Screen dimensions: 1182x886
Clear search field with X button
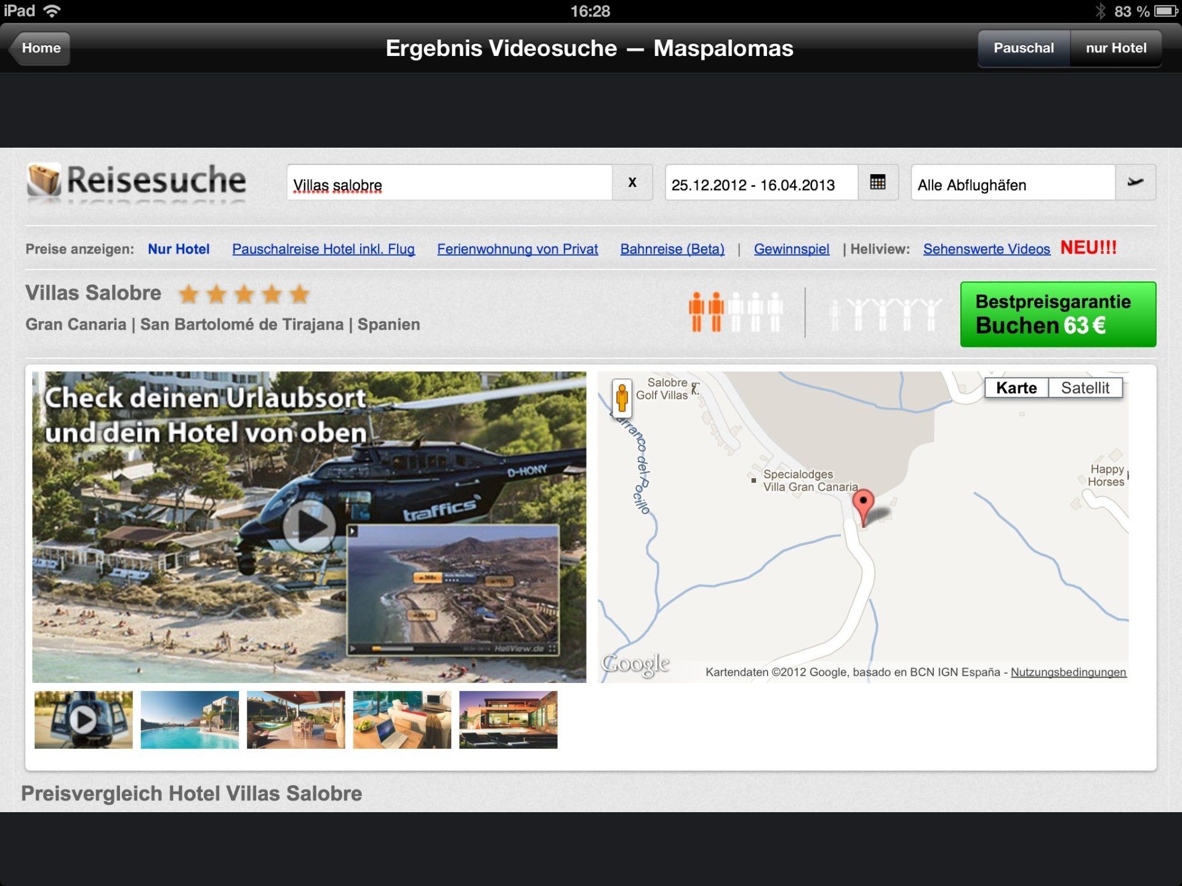pyautogui.click(x=632, y=182)
